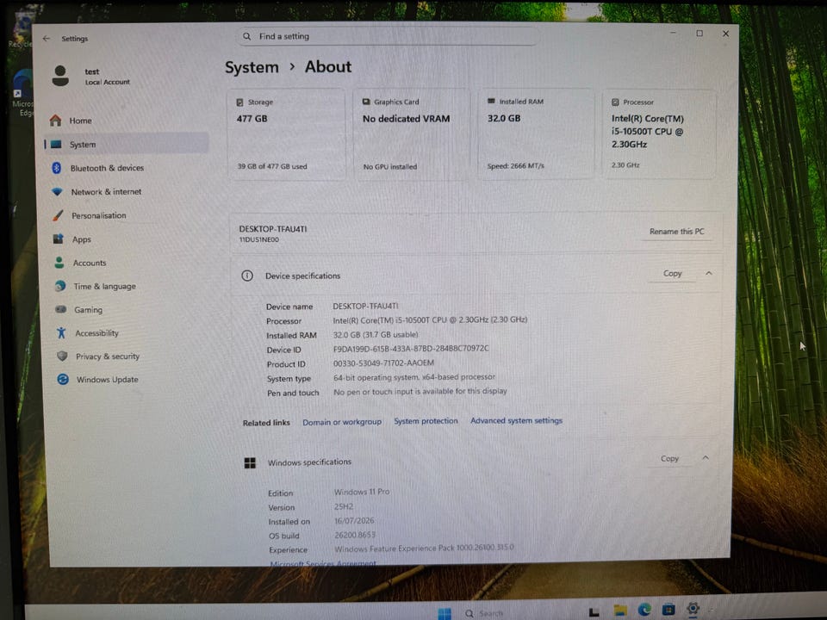Open File Explorer from the taskbar
Screen dimensions: 827x620
point(620,611)
